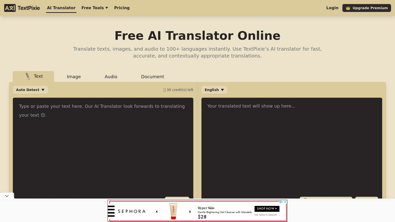Expand the Free Tools dropdown menu
Image resolution: width=395 pixels, height=222 pixels.
click(95, 8)
